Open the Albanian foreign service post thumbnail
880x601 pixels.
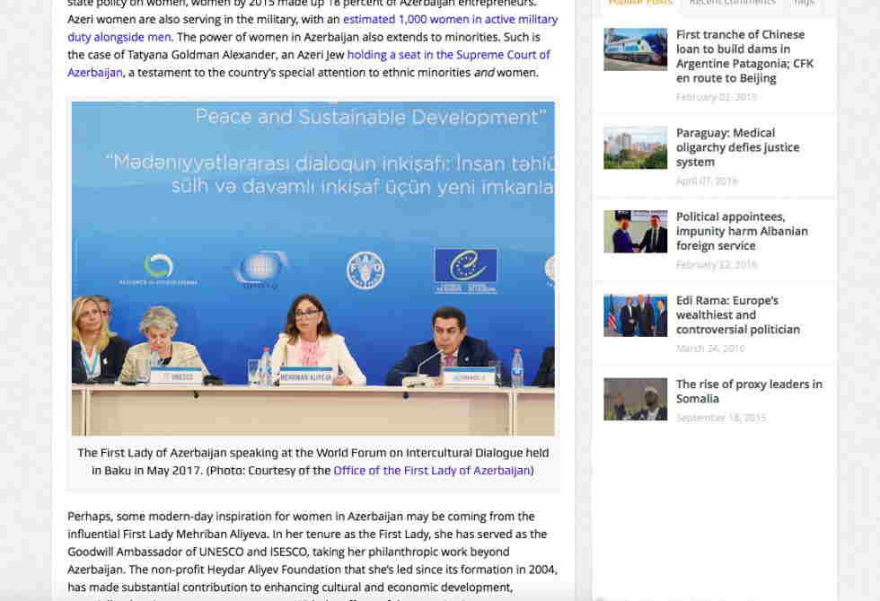[635, 232]
